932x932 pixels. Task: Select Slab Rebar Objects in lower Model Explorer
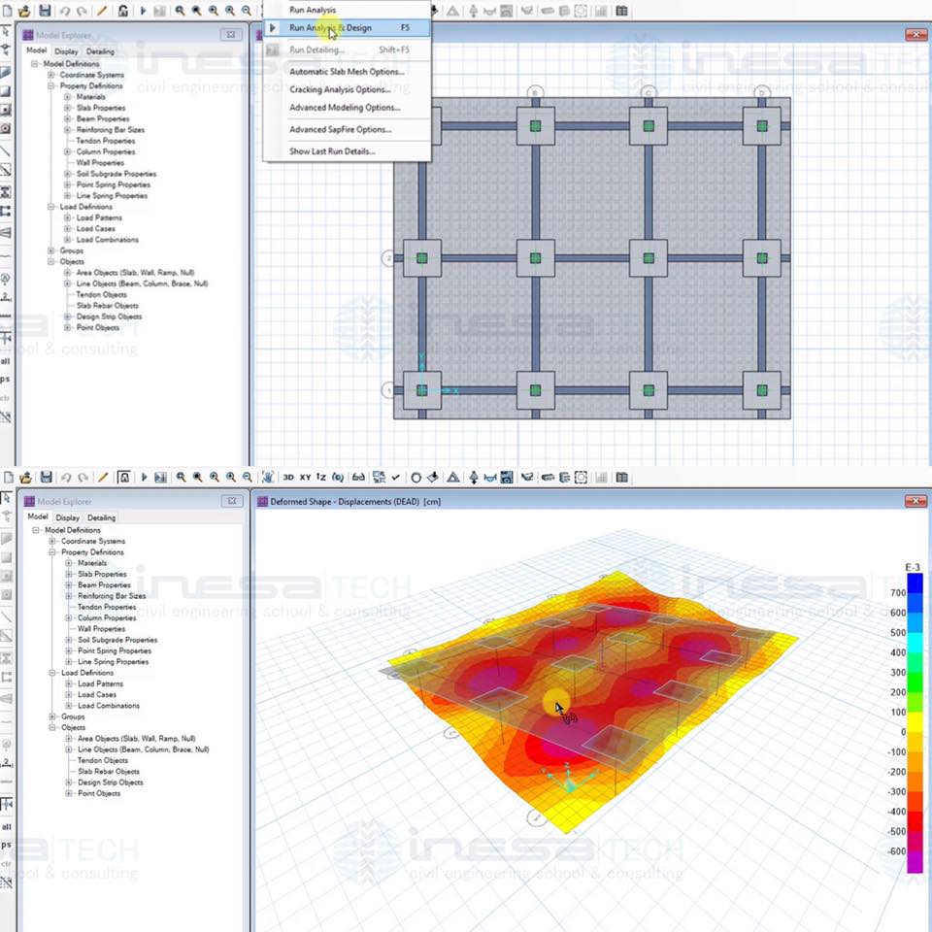point(109,772)
